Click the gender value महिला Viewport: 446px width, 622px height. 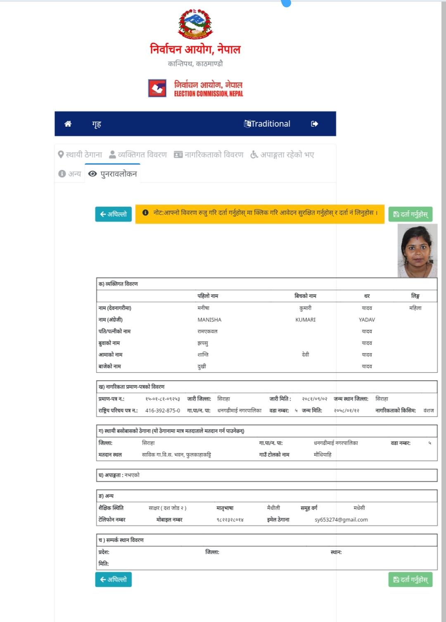point(415,308)
